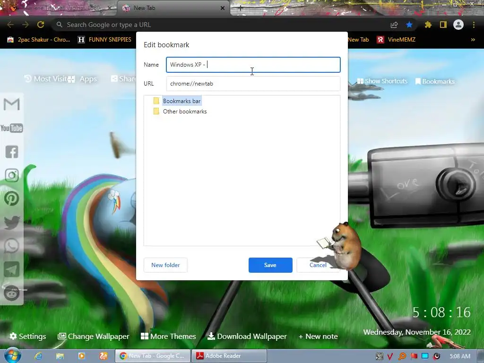Click the Name input field
Viewport: 484px width, 363px height.
253,64
